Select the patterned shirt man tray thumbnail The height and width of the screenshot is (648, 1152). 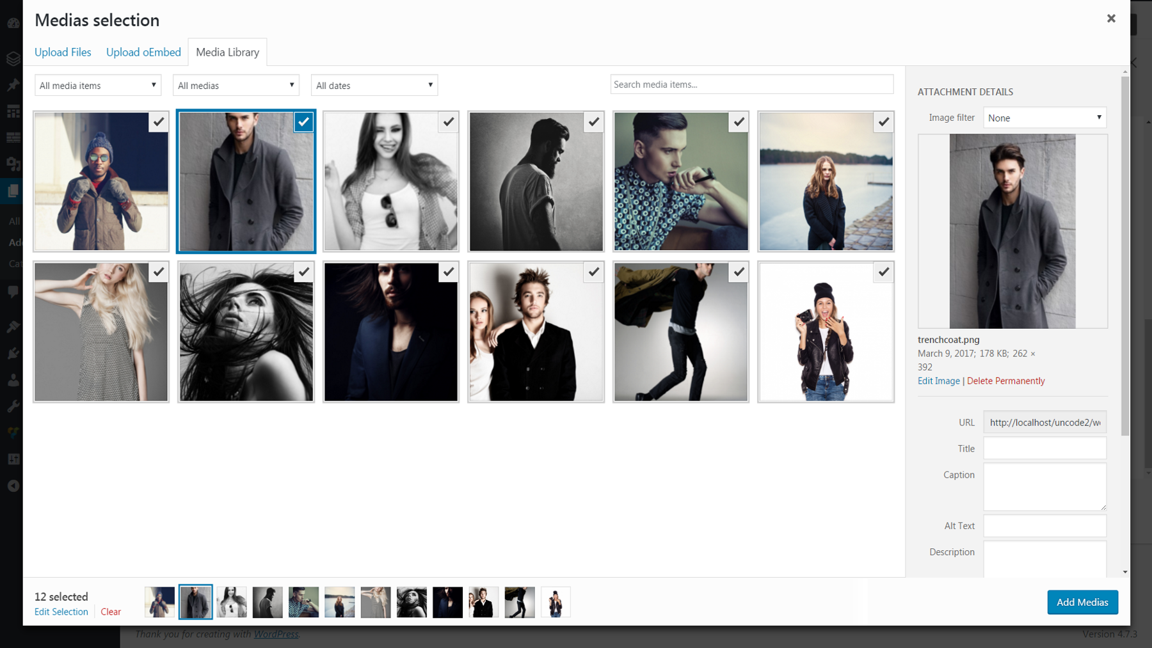tap(303, 602)
